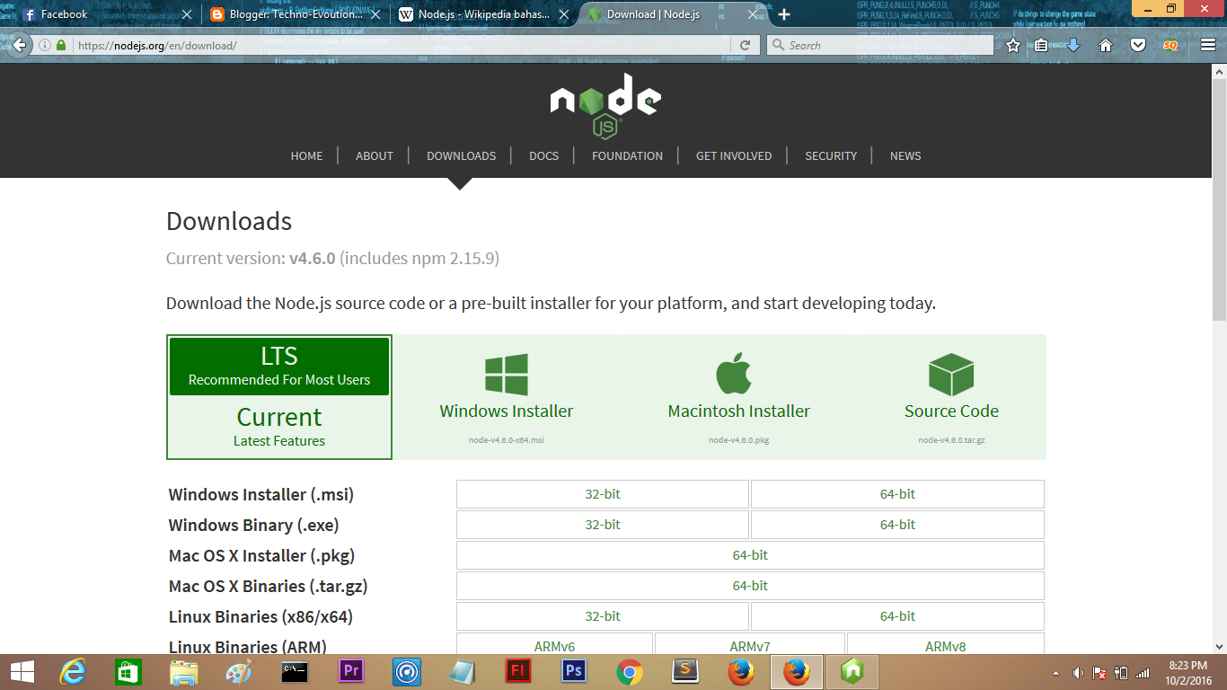Open SECURITY in site navigation

click(x=831, y=155)
